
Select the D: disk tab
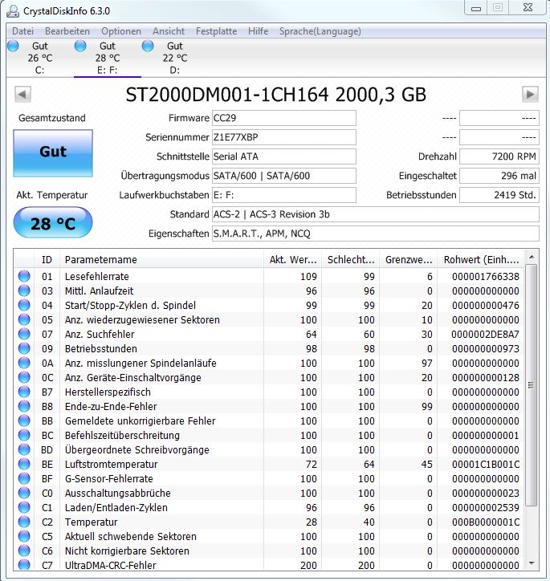[x=174, y=58]
